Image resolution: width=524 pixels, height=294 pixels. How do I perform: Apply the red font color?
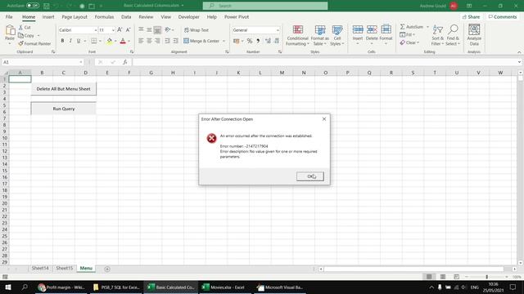(123, 41)
